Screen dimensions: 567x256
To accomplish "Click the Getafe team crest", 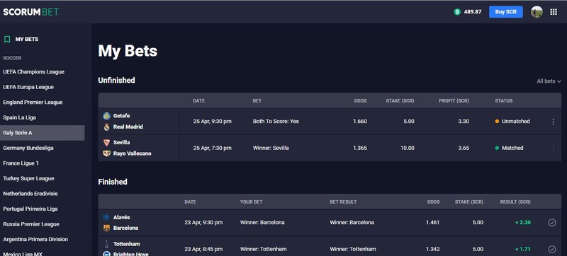I will tap(106, 116).
